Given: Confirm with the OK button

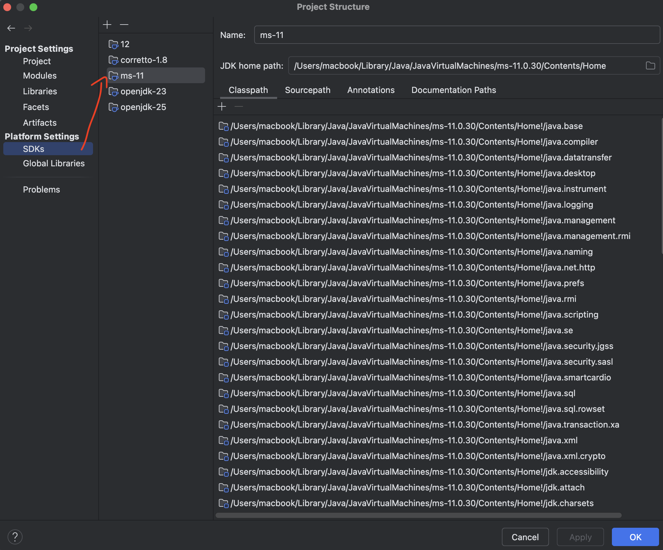Looking at the screenshot, I should click(635, 537).
